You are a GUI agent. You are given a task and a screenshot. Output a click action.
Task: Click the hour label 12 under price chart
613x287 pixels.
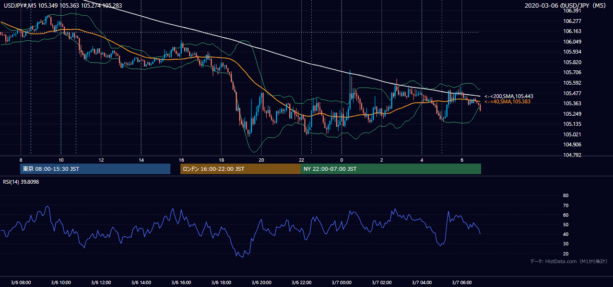click(x=101, y=160)
